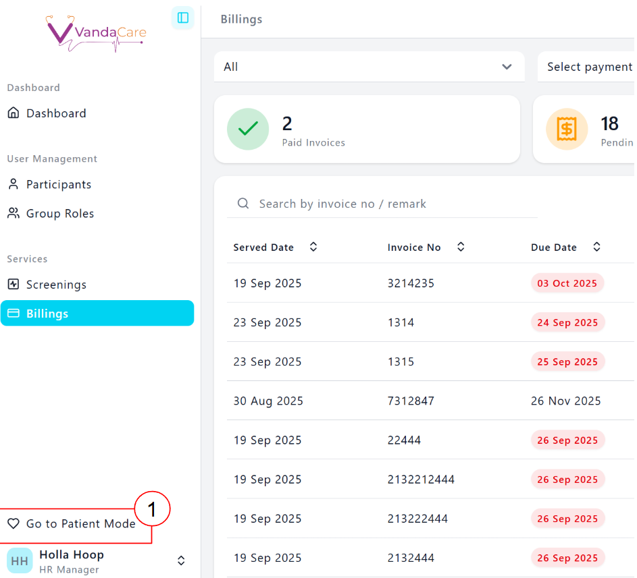The image size is (637, 578).
Task: Click the heart icon beside Patient Mode
Action: pyautogui.click(x=13, y=524)
